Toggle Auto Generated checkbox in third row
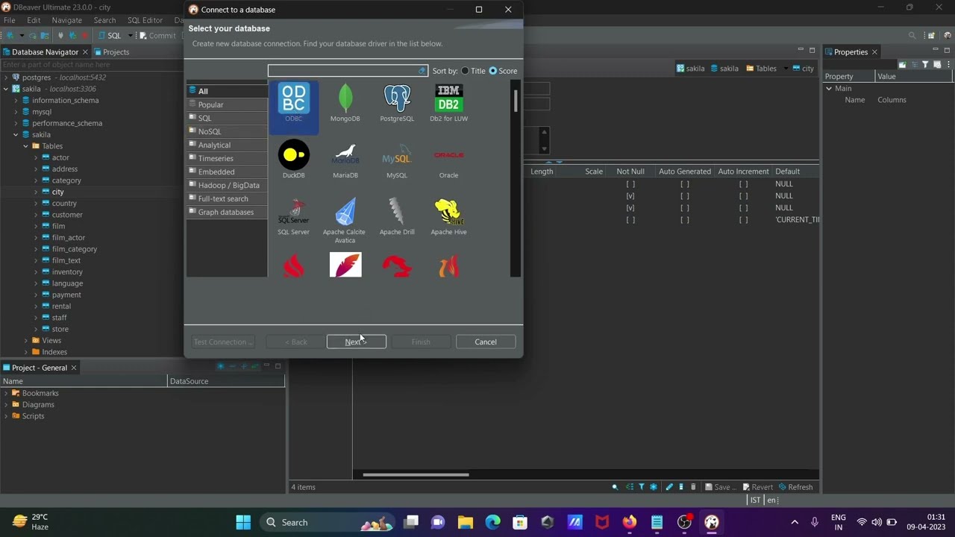The image size is (955, 537). [x=684, y=208]
